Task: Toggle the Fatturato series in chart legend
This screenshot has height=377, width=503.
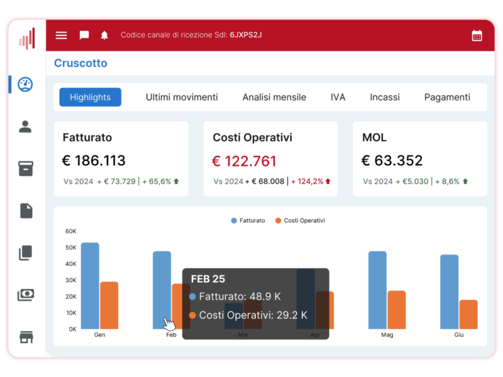Action: tap(248, 221)
